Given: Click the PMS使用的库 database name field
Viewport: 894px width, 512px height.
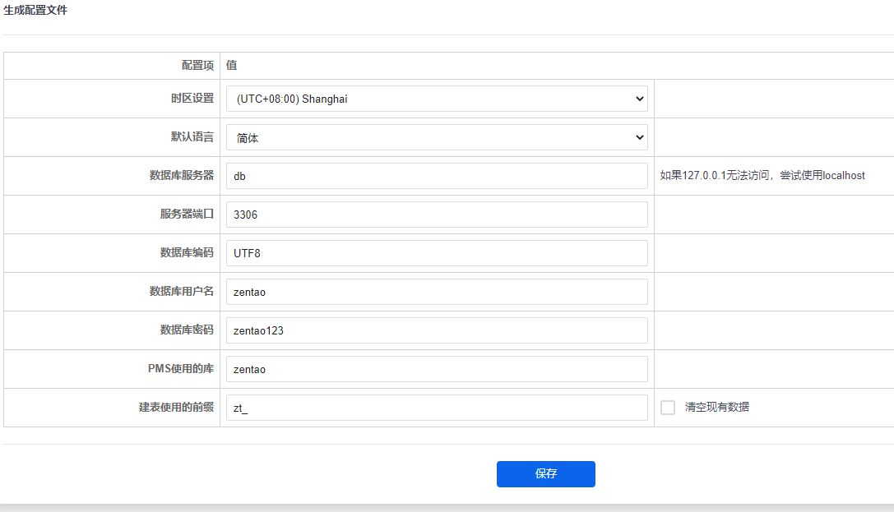Looking at the screenshot, I should (x=437, y=369).
